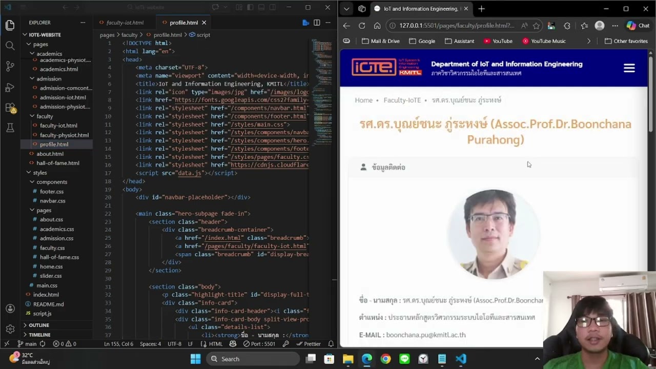Open Explorer more actions ellipsis
The image size is (656, 369).
coord(83,23)
